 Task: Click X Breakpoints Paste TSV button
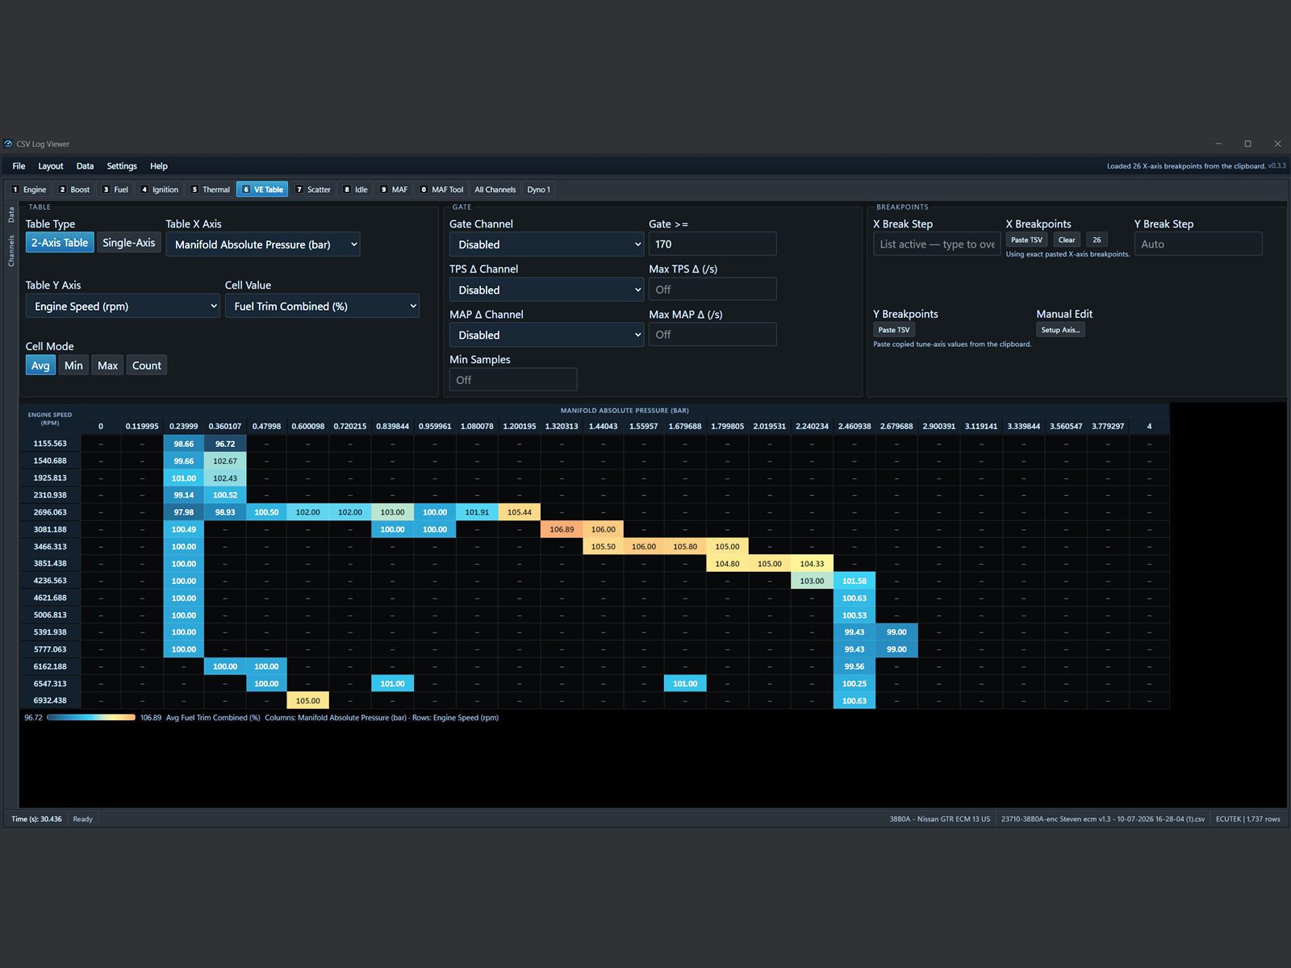1026,240
